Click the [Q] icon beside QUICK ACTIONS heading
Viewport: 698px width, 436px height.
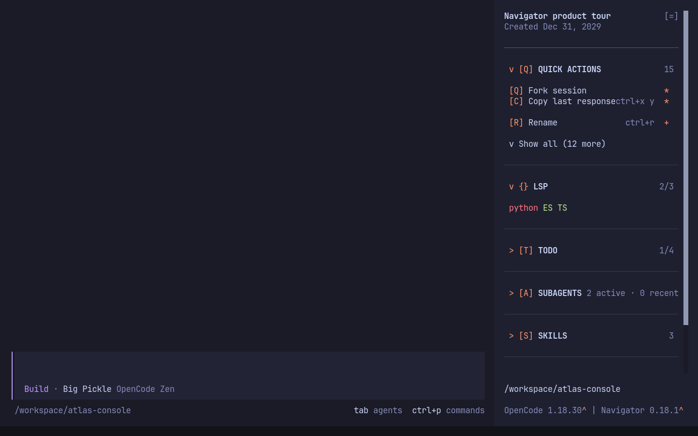(526, 69)
